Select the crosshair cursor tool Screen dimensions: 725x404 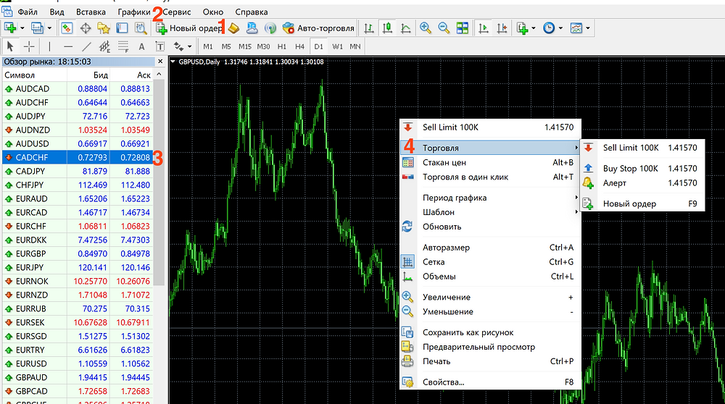click(29, 46)
